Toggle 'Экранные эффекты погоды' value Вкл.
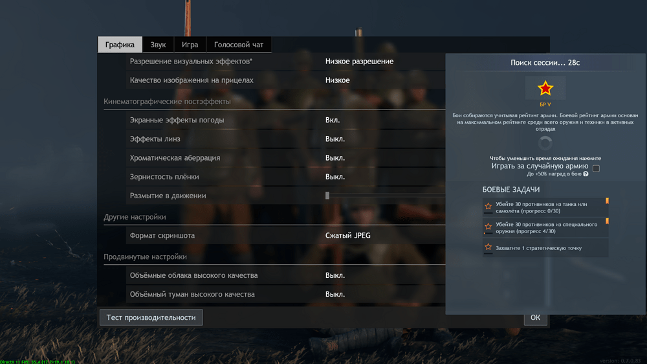Image resolution: width=647 pixels, height=364 pixels. coord(333,120)
